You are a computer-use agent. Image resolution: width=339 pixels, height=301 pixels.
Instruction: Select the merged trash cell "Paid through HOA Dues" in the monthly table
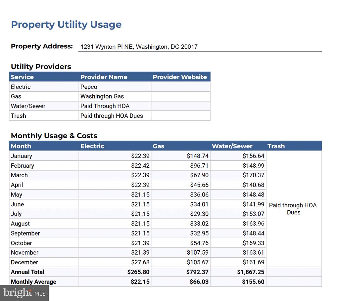pyautogui.click(x=293, y=209)
